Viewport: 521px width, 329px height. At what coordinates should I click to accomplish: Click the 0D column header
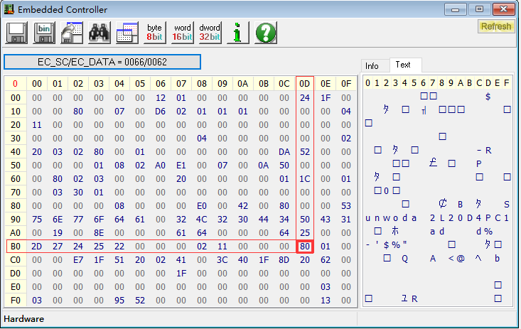[305, 84]
